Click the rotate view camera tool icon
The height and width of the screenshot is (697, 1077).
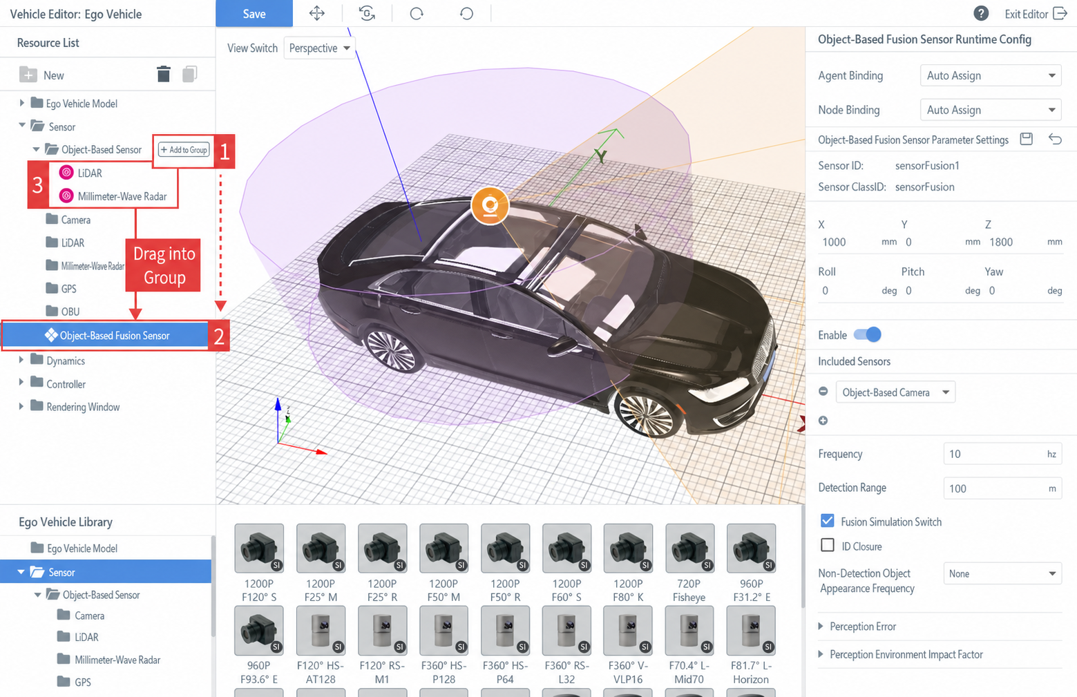367,13
